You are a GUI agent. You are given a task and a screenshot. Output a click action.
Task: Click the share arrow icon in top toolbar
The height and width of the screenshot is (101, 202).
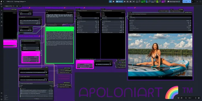click(x=134, y=2)
